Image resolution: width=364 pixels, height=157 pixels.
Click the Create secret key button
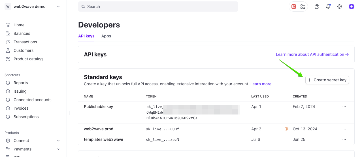(327, 80)
